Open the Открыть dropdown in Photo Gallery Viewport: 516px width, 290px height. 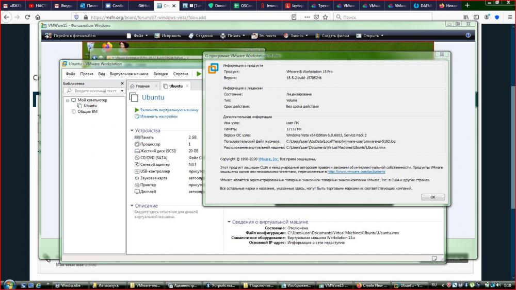click(x=370, y=36)
